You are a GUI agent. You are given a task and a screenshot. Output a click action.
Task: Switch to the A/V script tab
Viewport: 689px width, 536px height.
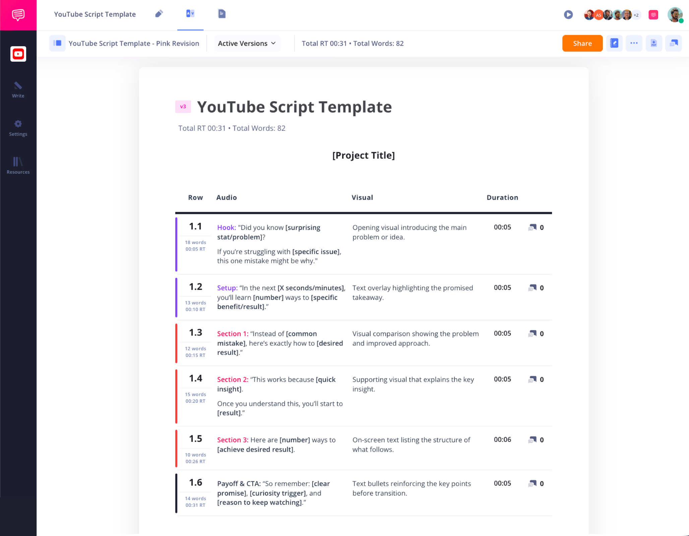click(x=190, y=14)
